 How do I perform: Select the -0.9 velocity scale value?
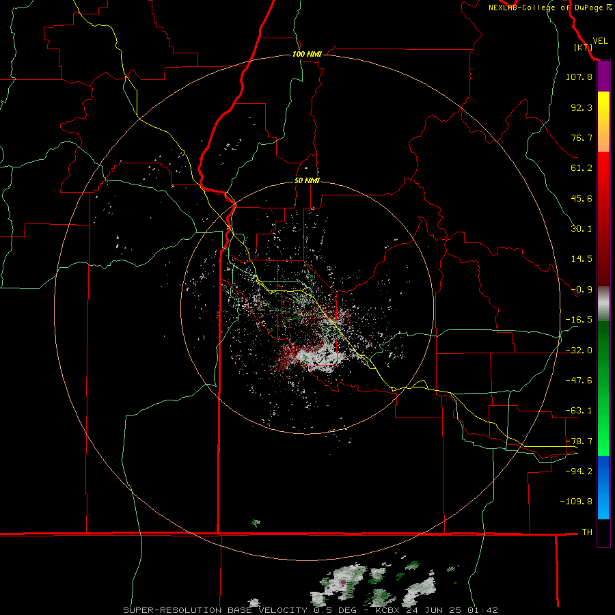click(x=582, y=290)
